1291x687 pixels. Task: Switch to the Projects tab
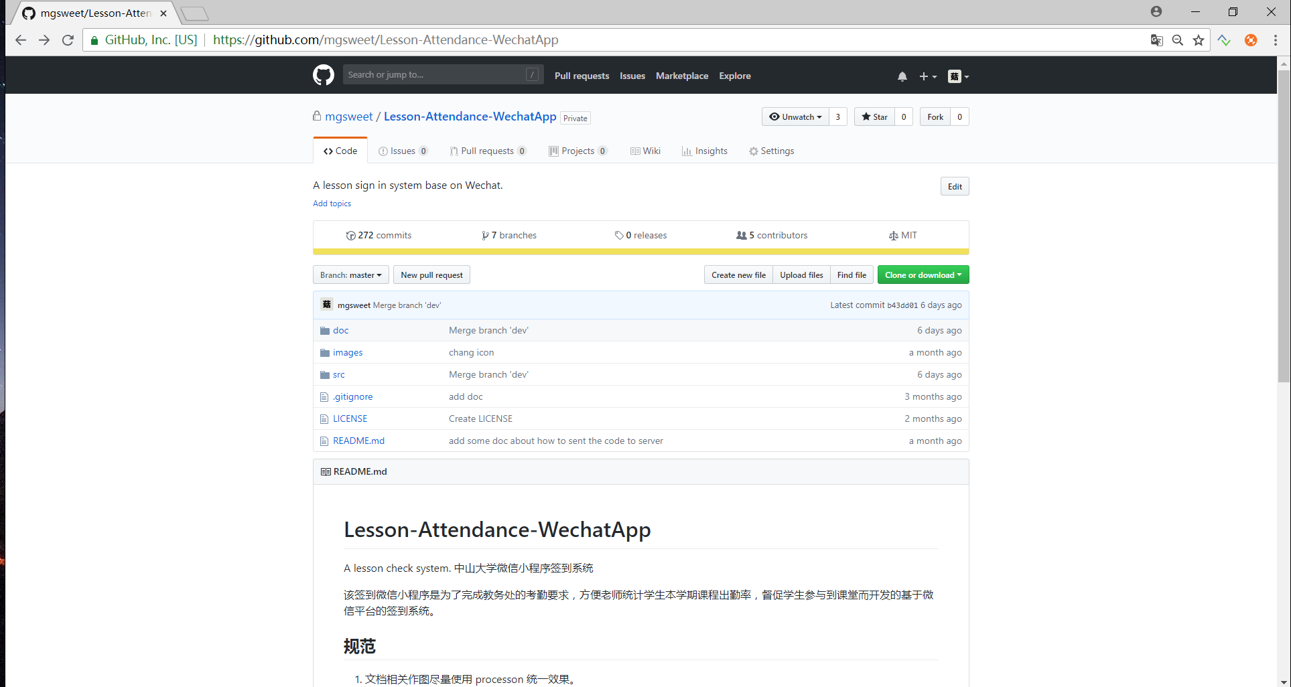tap(578, 151)
